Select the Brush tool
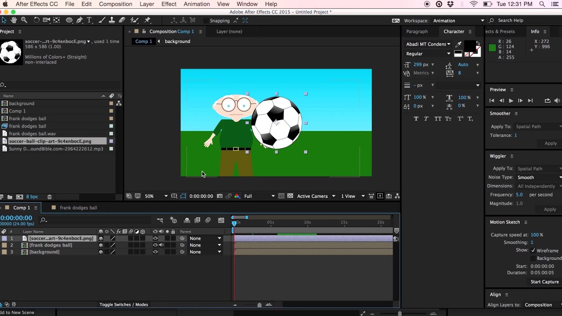Image resolution: width=562 pixels, height=316 pixels. click(x=101, y=20)
